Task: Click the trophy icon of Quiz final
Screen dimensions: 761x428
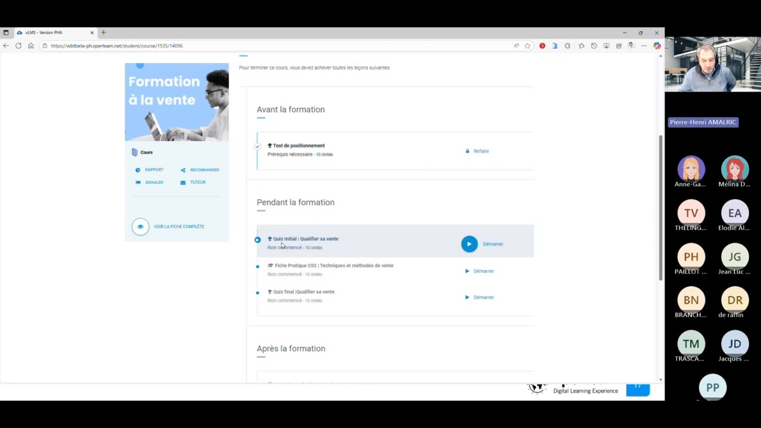Action: (x=270, y=292)
